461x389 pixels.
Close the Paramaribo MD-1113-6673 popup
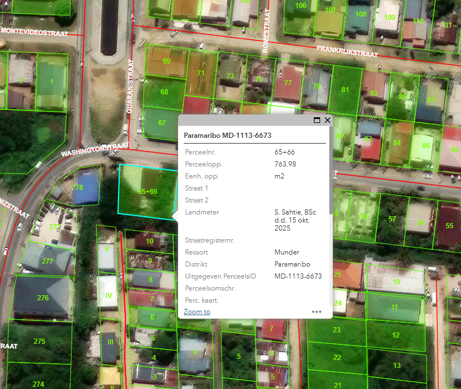[x=328, y=121]
